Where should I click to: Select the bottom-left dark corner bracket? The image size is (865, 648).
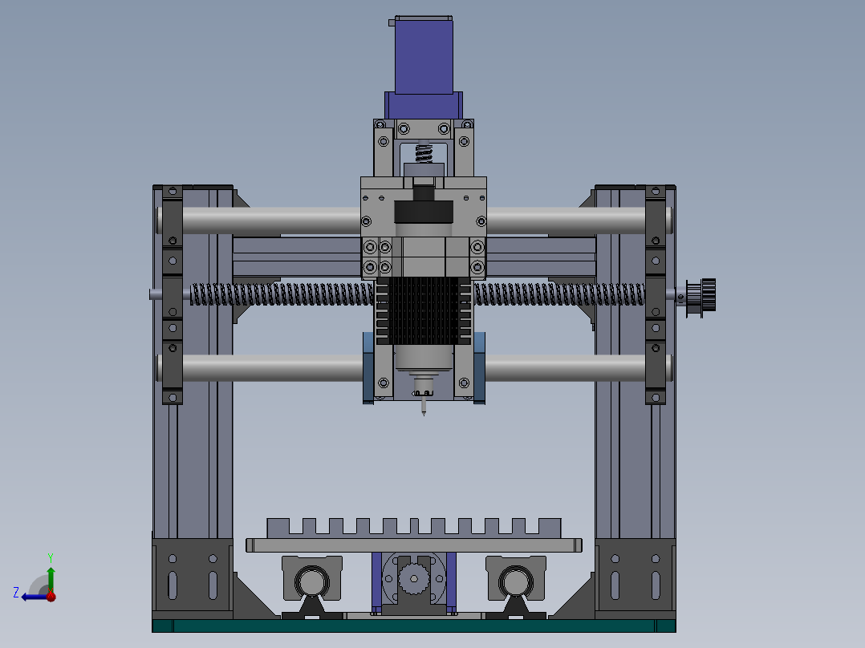point(193,578)
